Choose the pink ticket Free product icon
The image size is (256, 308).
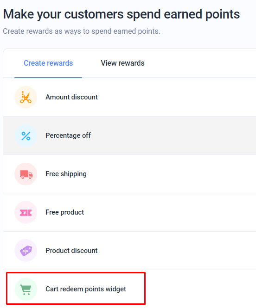click(x=26, y=213)
